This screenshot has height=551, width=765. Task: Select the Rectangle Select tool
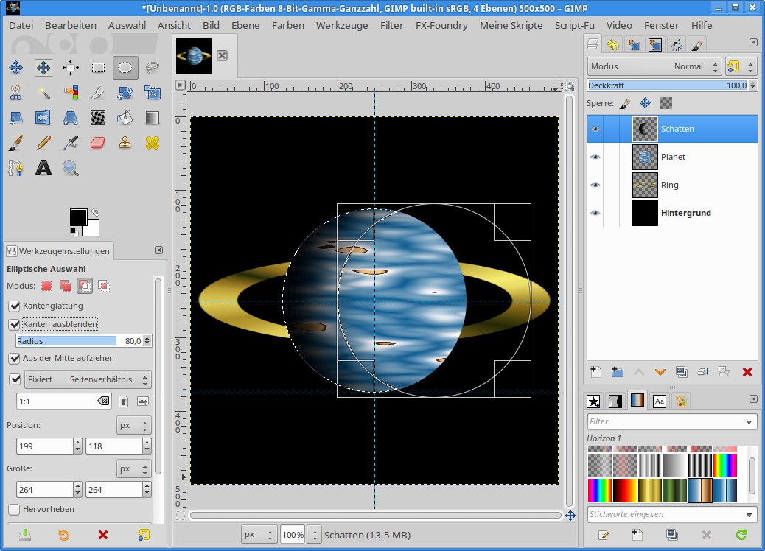point(98,68)
